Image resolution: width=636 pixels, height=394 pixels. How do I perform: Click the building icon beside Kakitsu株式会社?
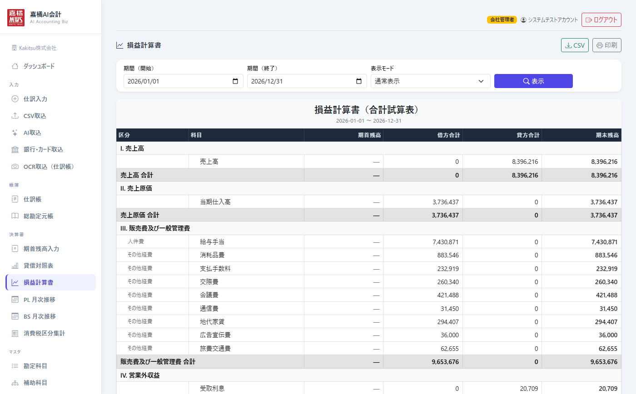(15, 48)
